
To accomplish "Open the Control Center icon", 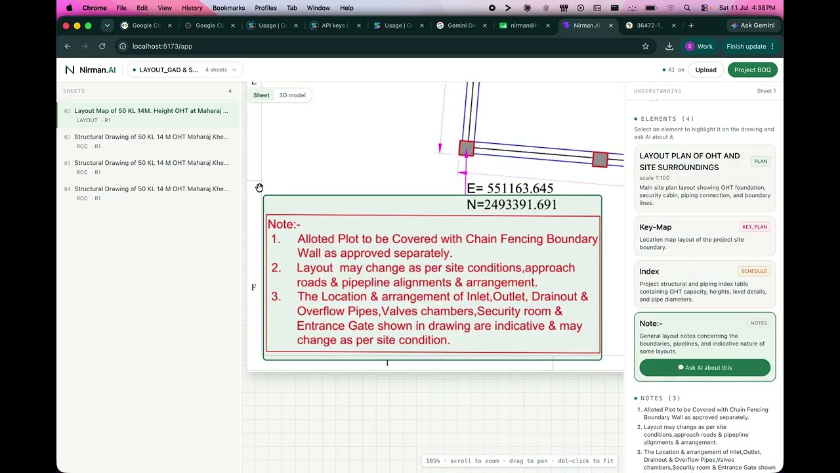I will pos(704,8).
